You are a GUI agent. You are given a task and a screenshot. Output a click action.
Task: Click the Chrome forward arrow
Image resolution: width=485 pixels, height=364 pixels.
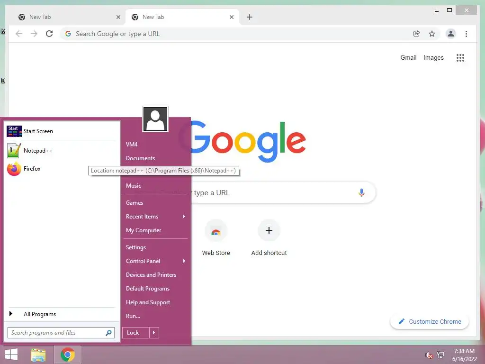point(34,34)
